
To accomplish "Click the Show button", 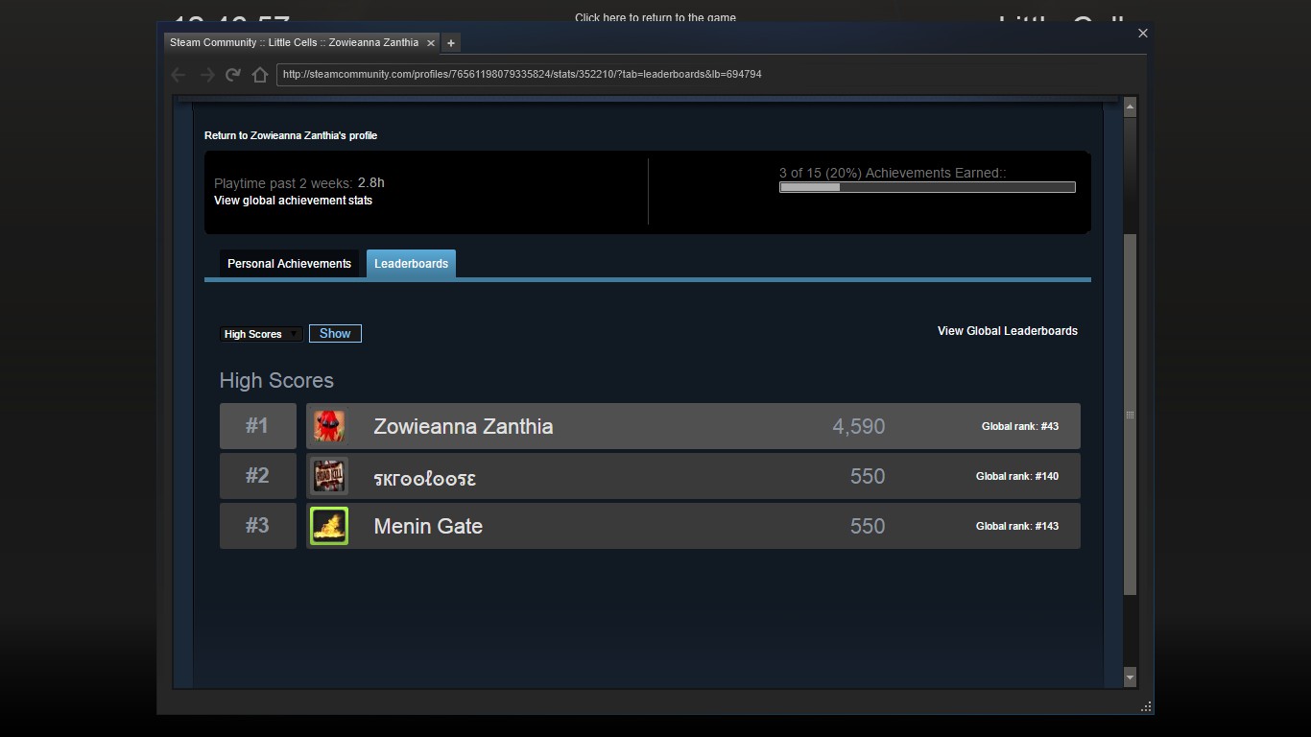I will (x=335, y=333).
